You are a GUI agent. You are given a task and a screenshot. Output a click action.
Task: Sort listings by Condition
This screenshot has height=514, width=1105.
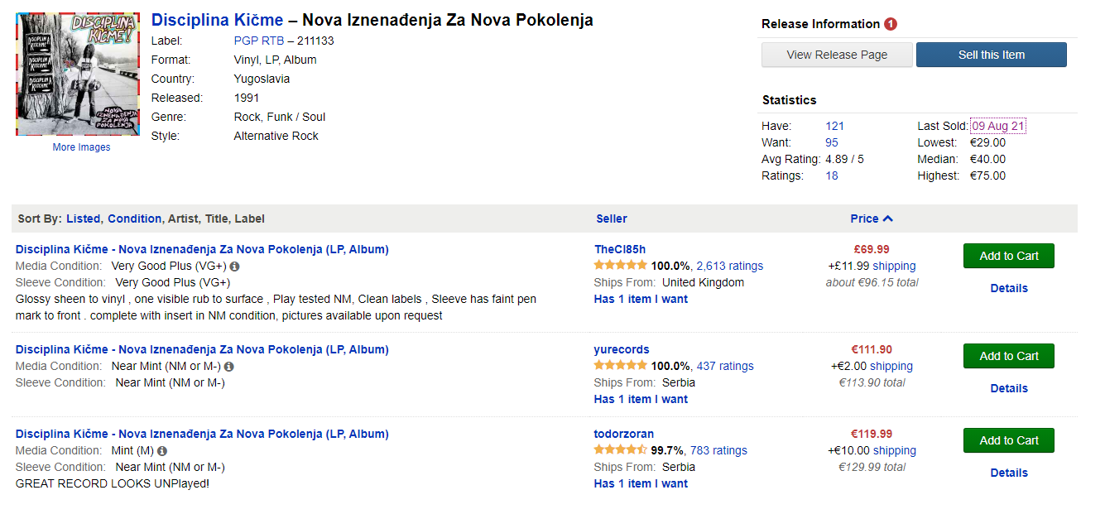click(x=134, y=219)
